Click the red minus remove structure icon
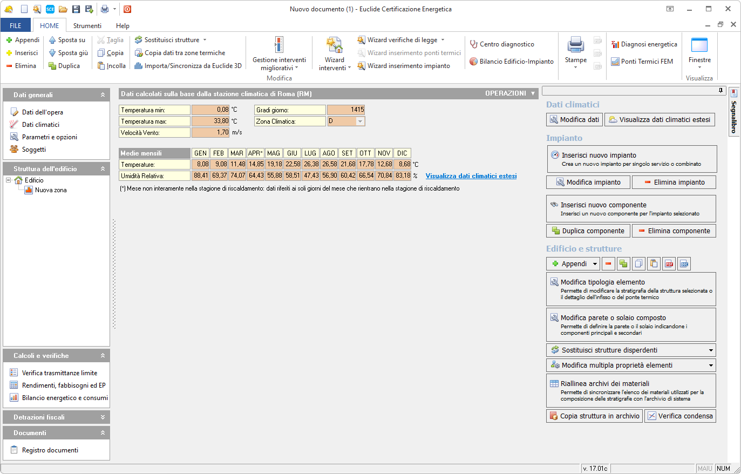 coord(608,264)
